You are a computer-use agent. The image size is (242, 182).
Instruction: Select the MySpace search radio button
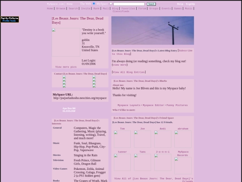pos(111,4)
